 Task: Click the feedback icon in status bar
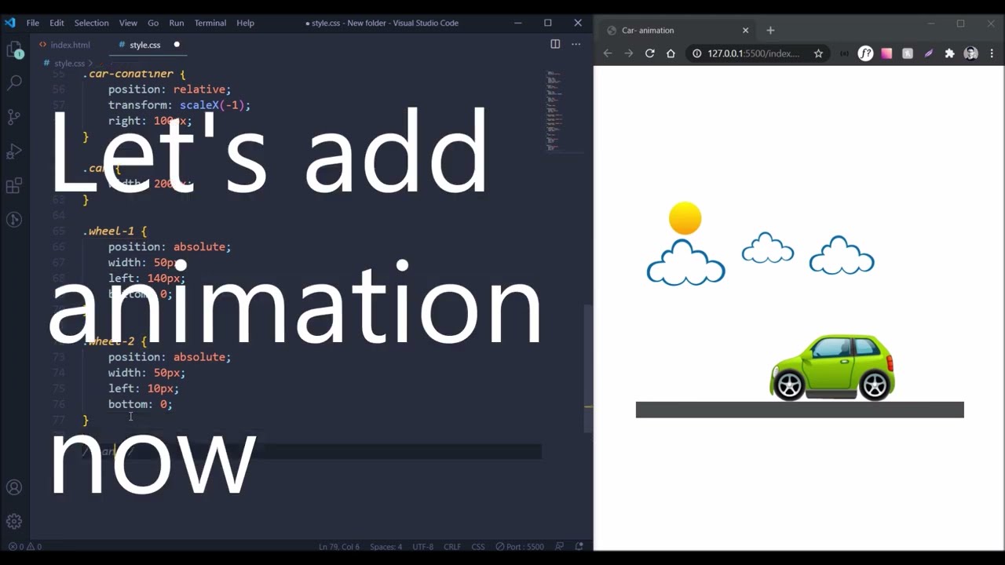[559, 546]
